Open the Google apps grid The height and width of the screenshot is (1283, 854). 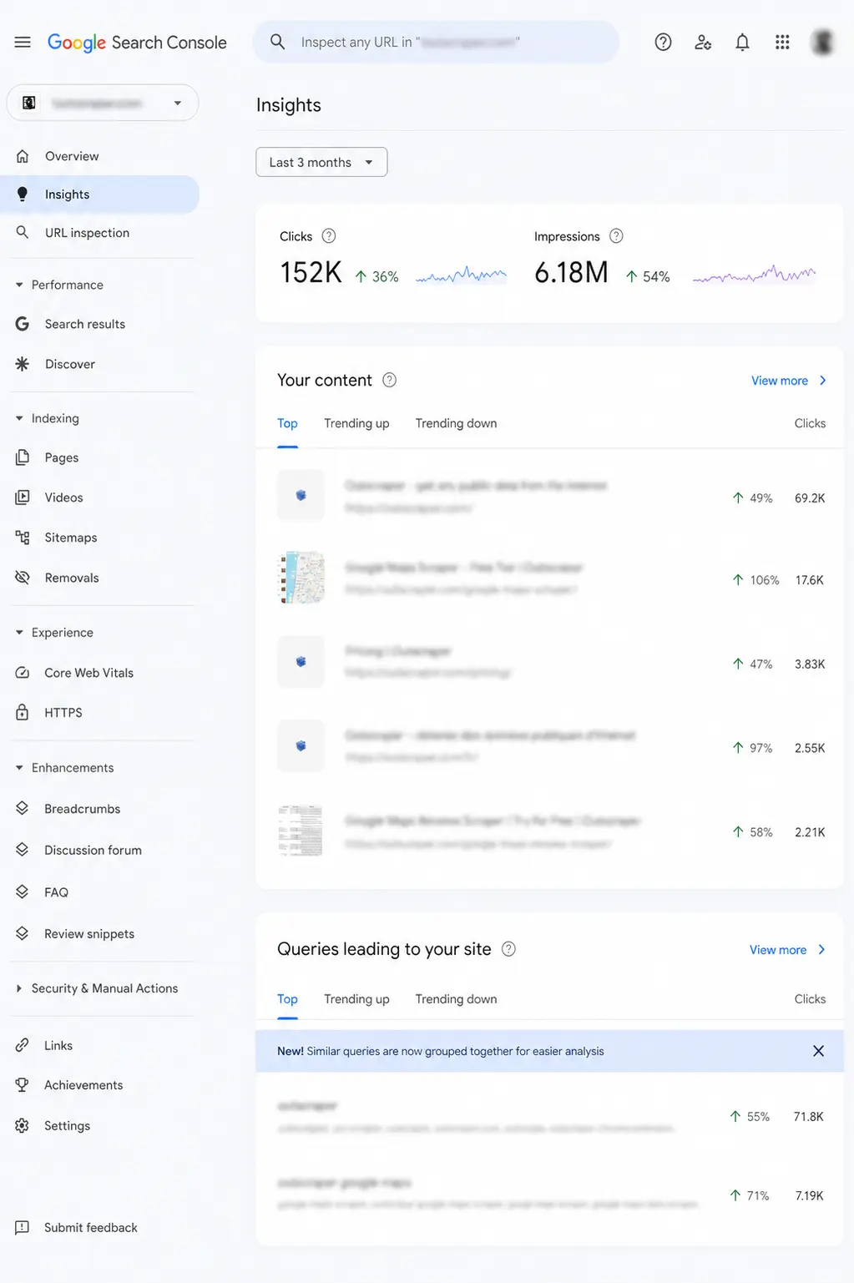[782, 42]
